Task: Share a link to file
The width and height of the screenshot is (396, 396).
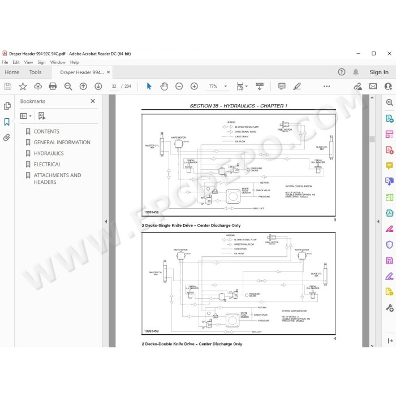Action: 358,87
